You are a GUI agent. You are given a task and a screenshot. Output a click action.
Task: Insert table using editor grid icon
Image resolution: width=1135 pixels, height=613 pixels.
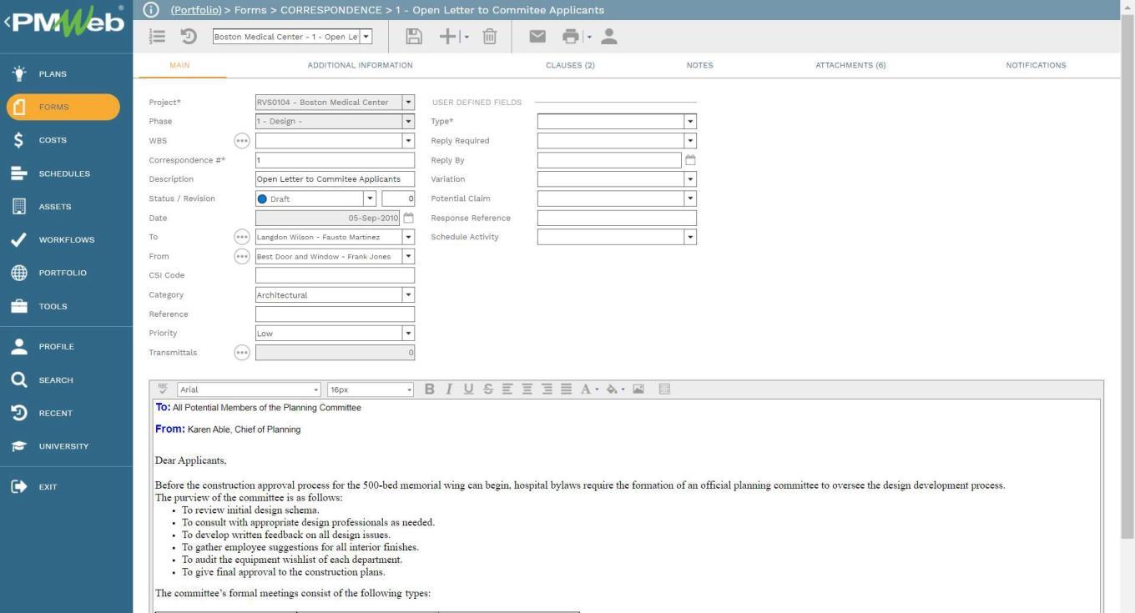pos(664,389)
